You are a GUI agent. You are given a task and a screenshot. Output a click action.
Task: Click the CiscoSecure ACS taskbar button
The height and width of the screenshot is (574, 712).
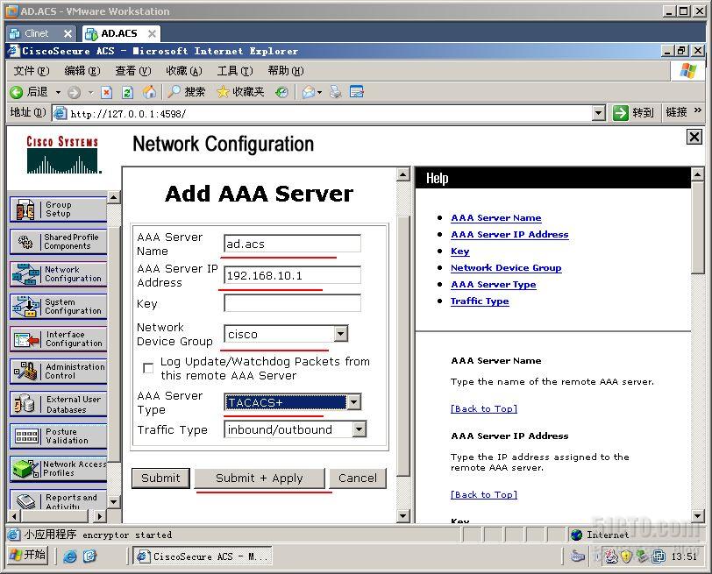click(203, 556)
